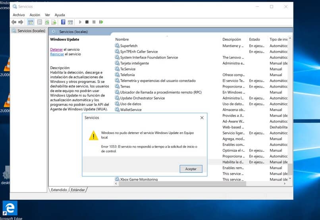The height and width of the screenshot is (220, 320).
Task: Click the green Restart service toolbar icon
Action: [101, 22]
